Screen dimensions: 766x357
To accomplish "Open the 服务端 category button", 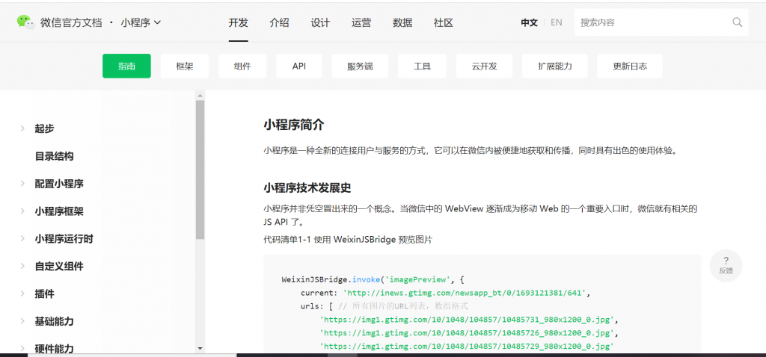I will [360, 66].
